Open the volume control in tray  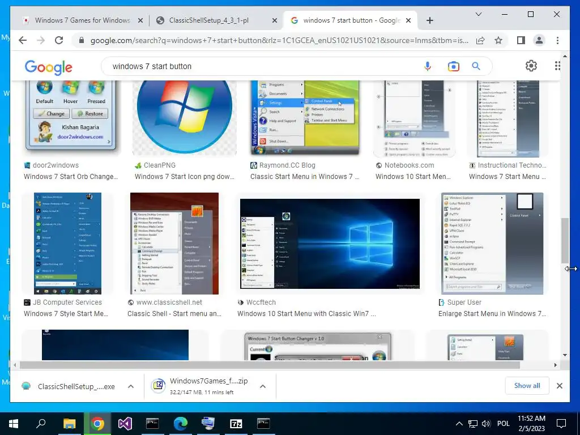485,424
